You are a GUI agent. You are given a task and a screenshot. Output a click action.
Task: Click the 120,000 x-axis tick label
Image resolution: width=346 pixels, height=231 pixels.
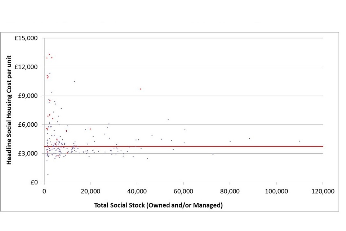point(323,191)
